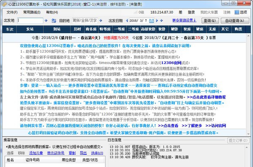
Task: Click log line 授权失败：软件没有注册
Action: (x=149, y=157)
